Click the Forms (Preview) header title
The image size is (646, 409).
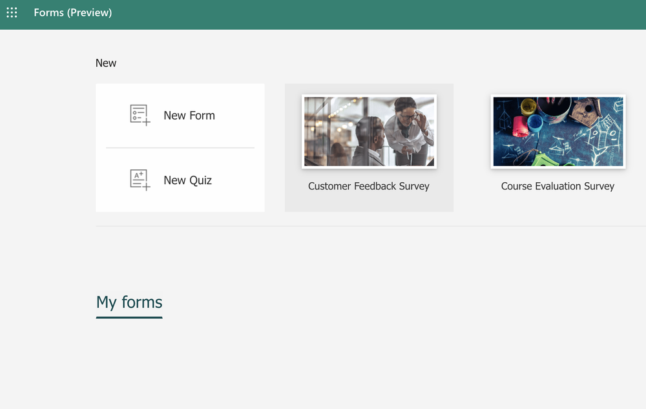click(x=73, y=13)
